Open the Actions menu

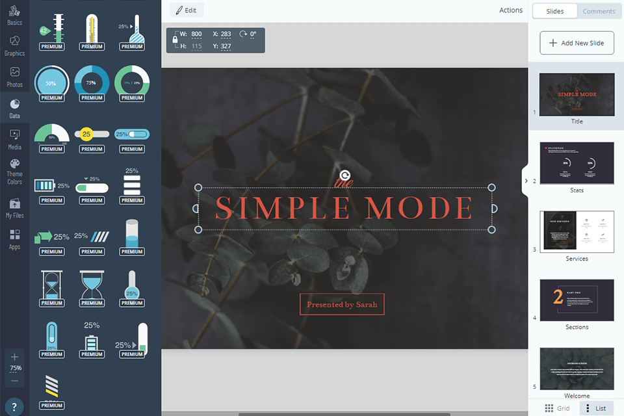coord(510,10)
